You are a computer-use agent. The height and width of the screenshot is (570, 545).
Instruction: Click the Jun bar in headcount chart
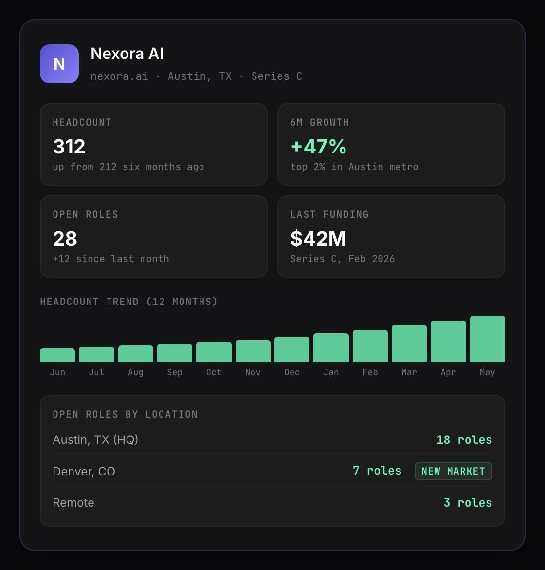[x=57, y=356]
